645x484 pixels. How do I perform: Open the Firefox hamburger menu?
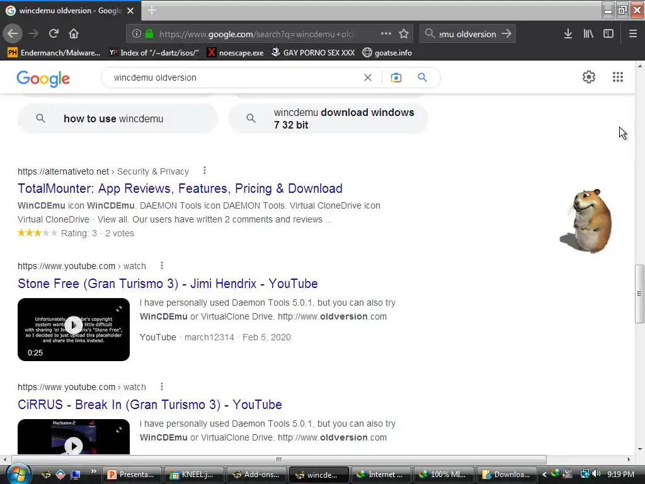coord(633,33)
